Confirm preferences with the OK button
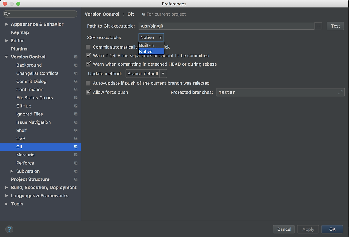 click(x=332, y=229)
